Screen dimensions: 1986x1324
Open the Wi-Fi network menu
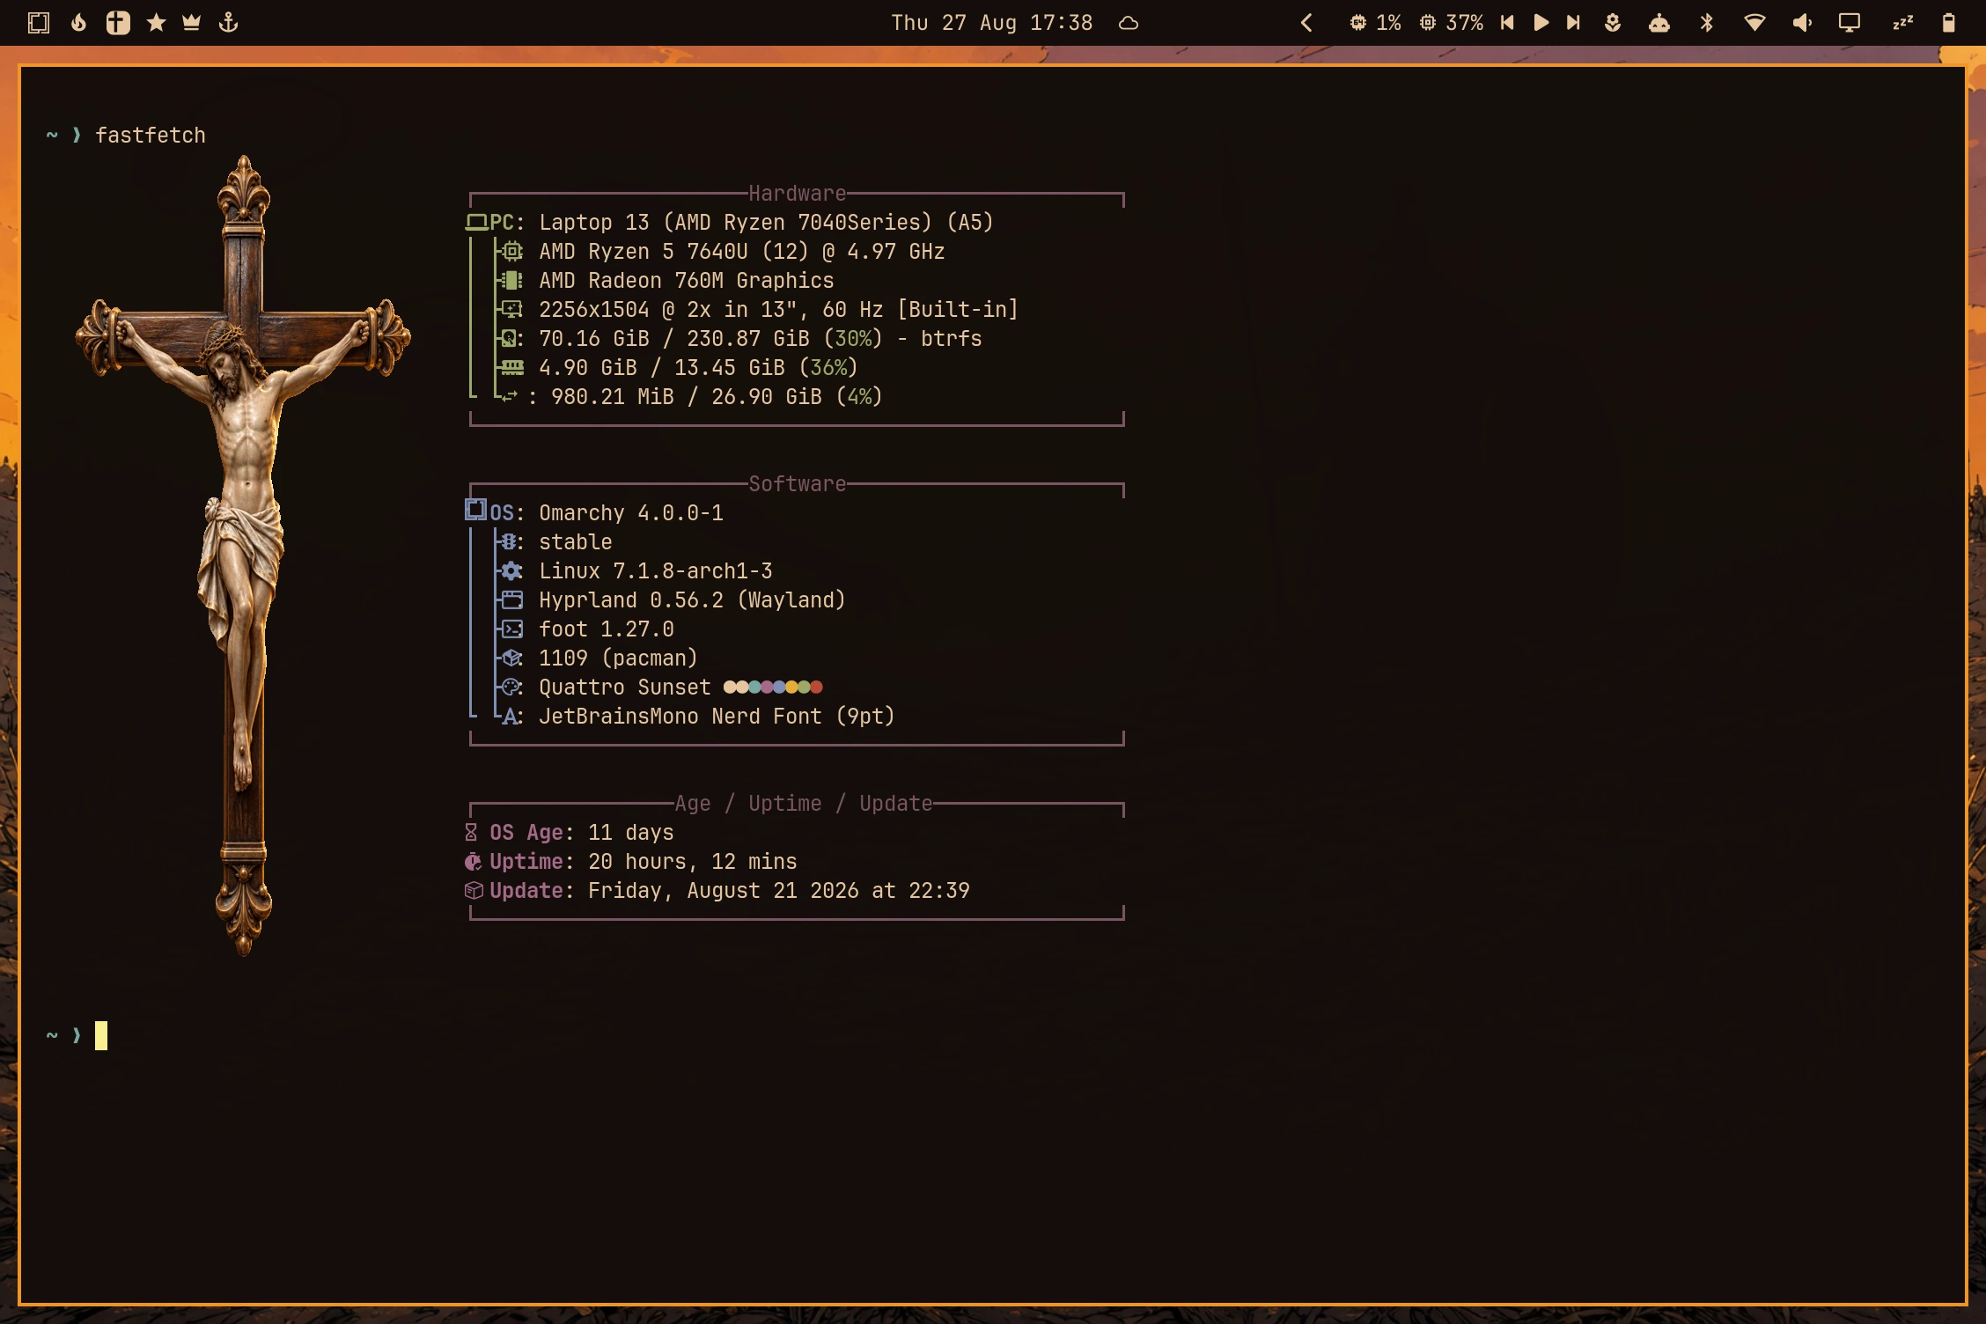click(1754, 23)
